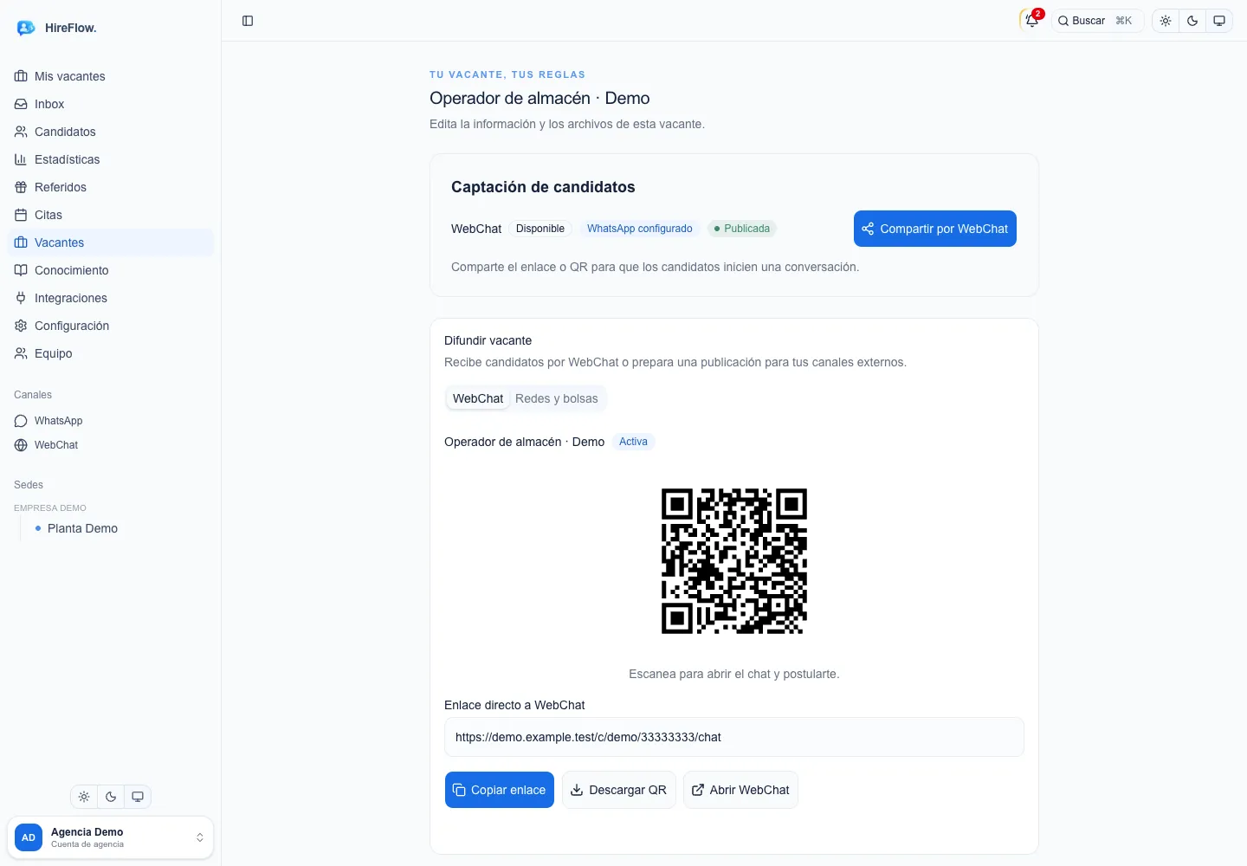This screenshot has width=1247, height=866.
Task: Click the Referidos gift icon
Action: pyautogui.click(x=21, y=187)
